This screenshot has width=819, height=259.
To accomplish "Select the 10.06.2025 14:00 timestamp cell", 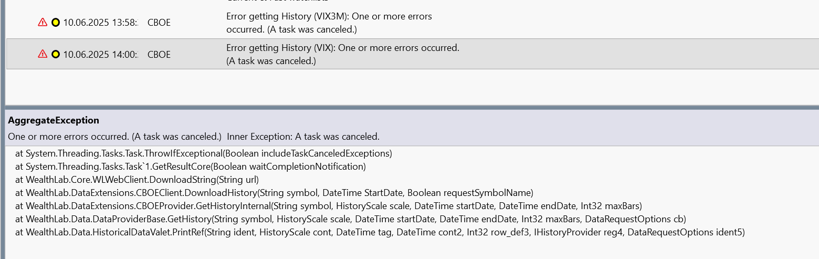I will click(x=100, y=54).
